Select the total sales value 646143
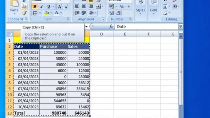 pyautogui.click(x=78, y=113)
